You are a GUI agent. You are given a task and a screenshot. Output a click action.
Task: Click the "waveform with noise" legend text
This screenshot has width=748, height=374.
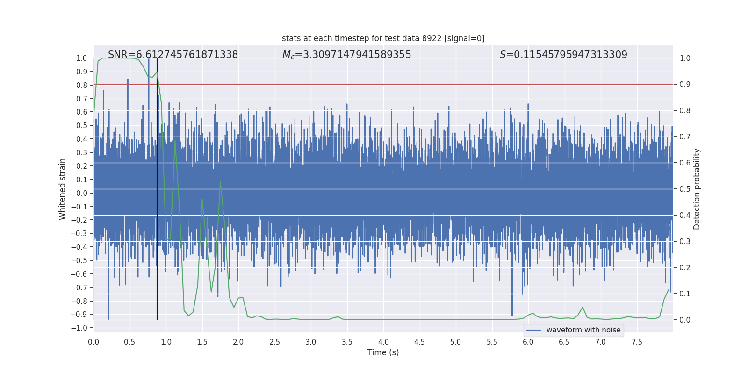[583, 330]
